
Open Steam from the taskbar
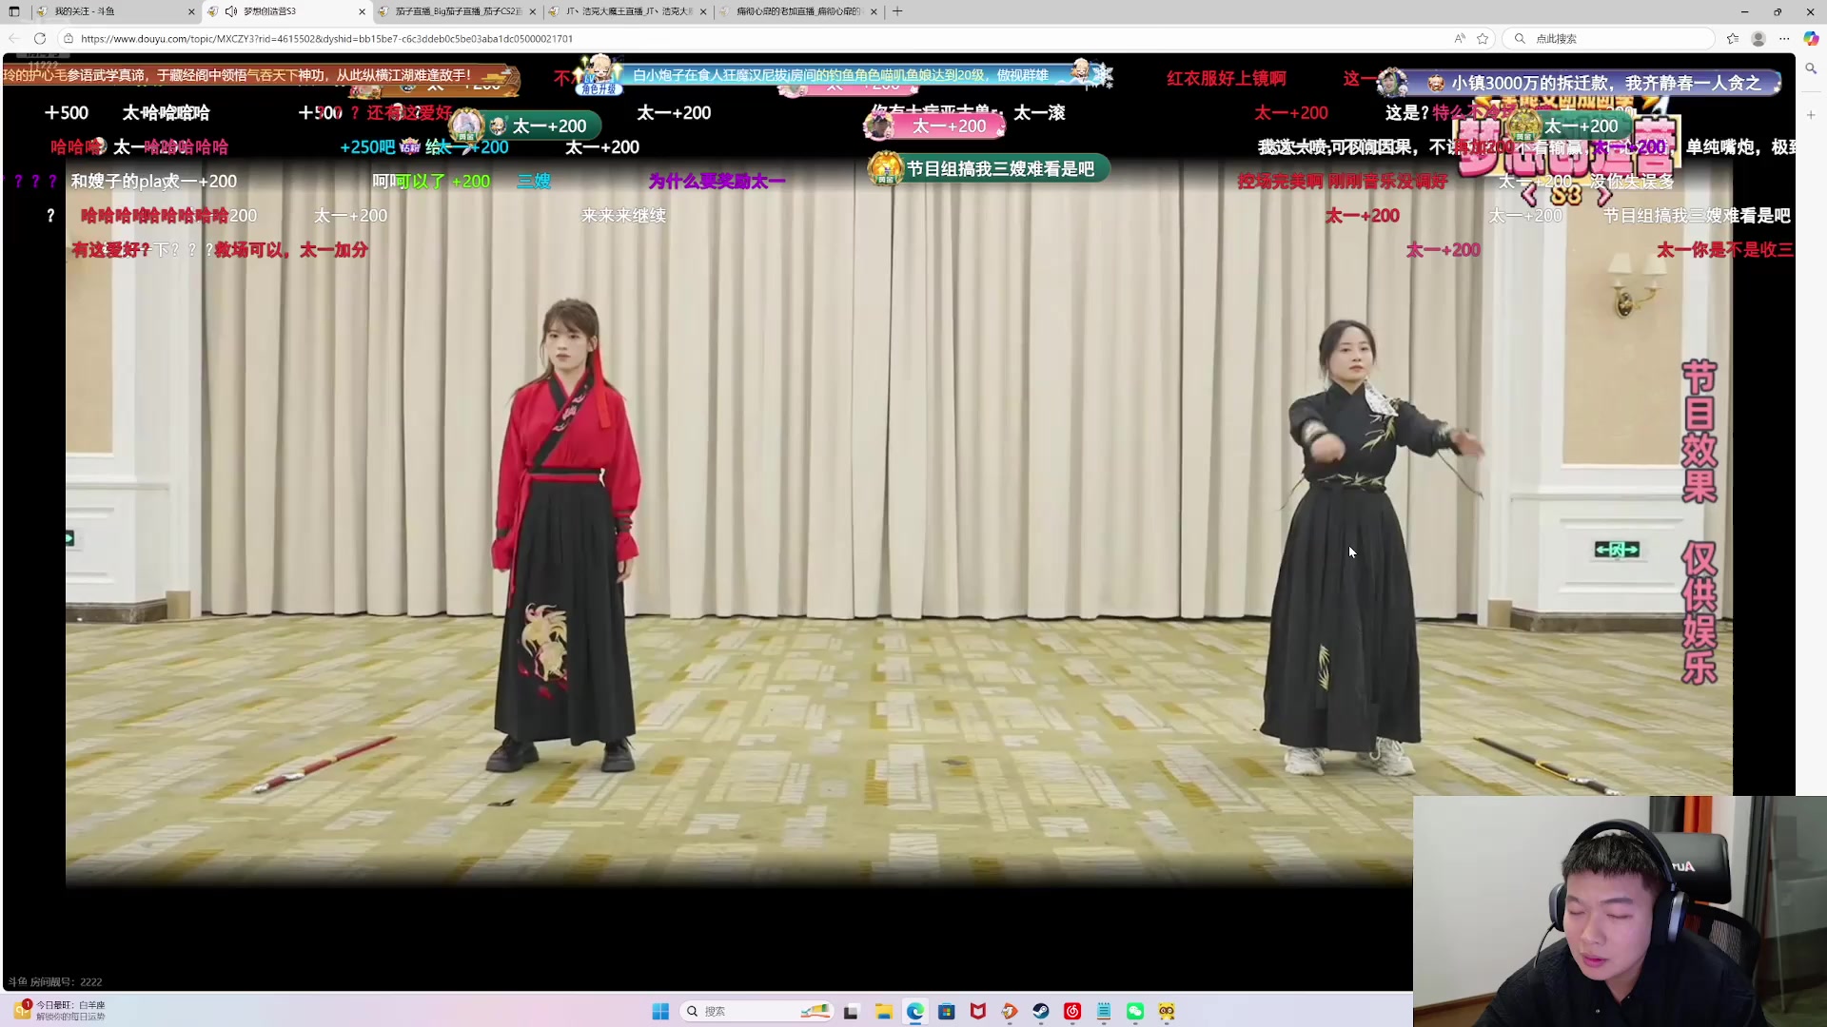(x=1041, y=1011)
